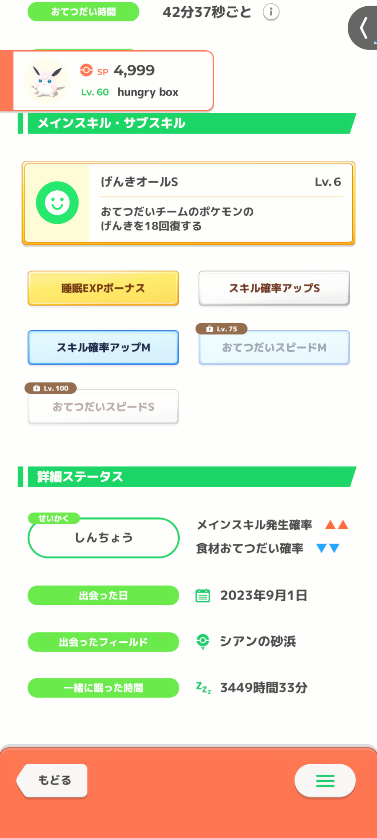Click the calendar icon next to 2023年9月1日
377x838 pixels.
pyautogui.click(x=203, y=595)
